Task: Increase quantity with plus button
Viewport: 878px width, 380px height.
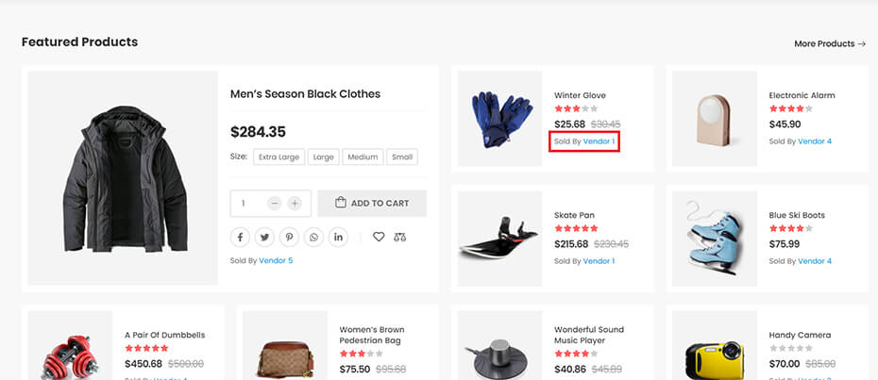Action: tap(295, 203)
